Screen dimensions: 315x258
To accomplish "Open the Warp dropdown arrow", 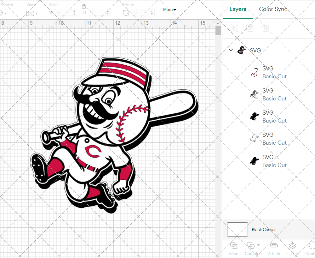I will click(37, 14).
